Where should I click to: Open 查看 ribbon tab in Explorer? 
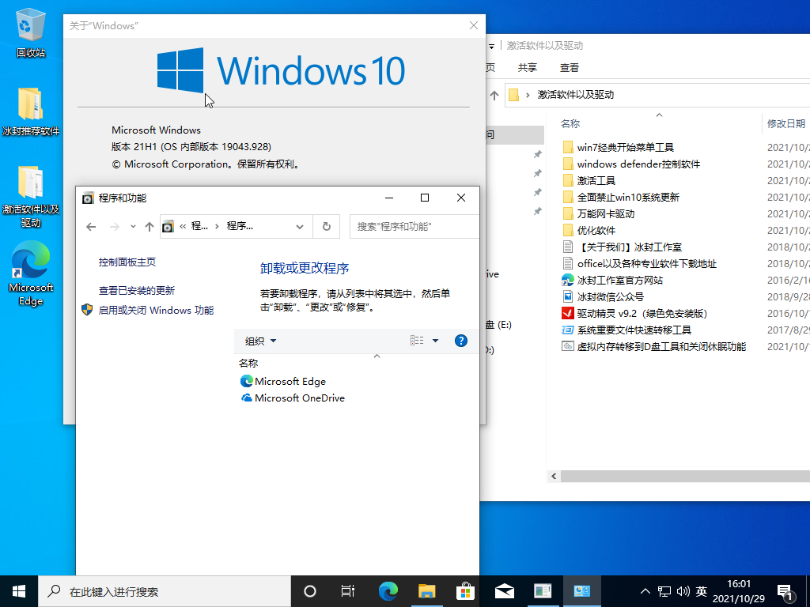tap(570, 68)
